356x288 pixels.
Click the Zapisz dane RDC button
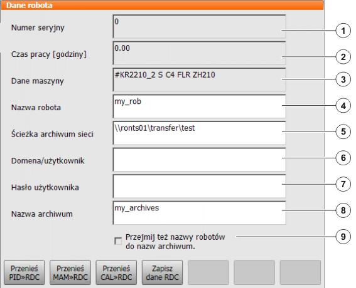tap(163, 272)
